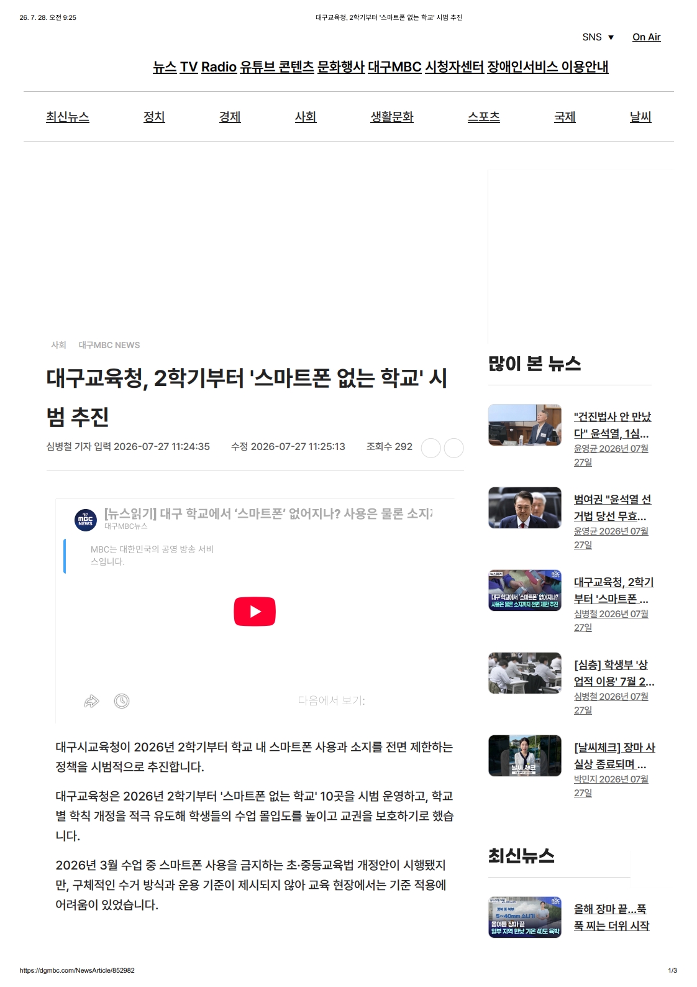
Task: Switch to 국제 category tab
Action: pyautogui.click(x=565, y=117)
